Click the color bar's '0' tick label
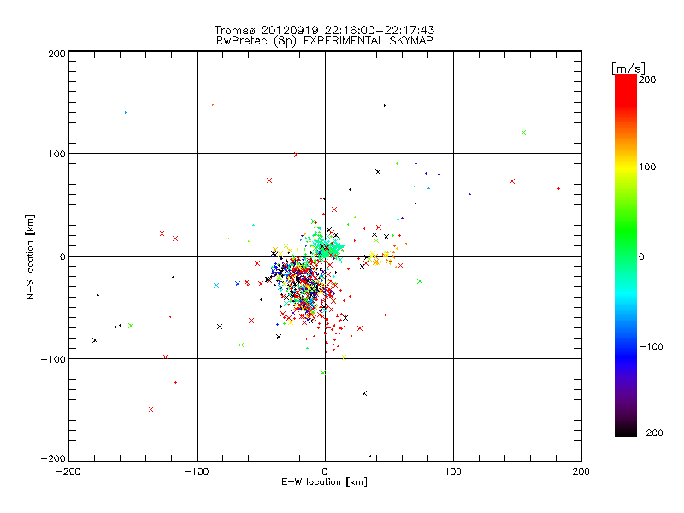Screen dimensions: 684x513 641,256
